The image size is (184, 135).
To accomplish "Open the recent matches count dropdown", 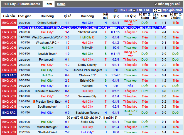I will [x=157, y=10].
